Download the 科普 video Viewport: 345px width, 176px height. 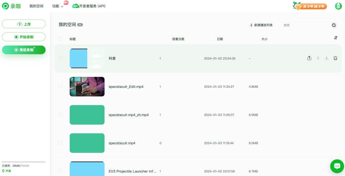pos(326,58)
